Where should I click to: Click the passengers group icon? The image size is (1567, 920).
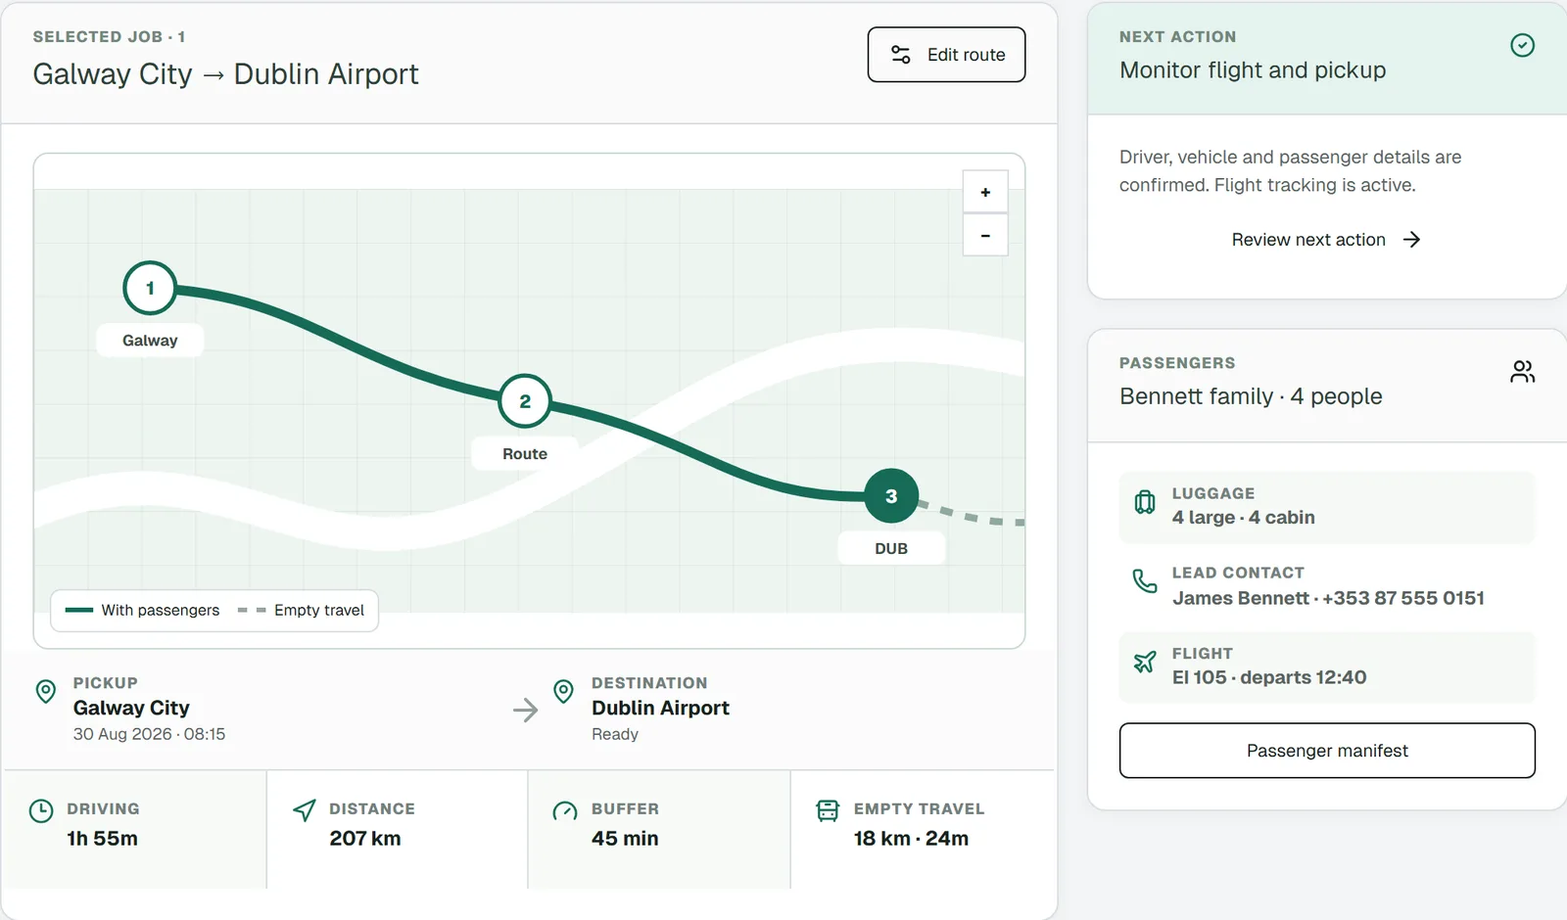point(1522,371)
